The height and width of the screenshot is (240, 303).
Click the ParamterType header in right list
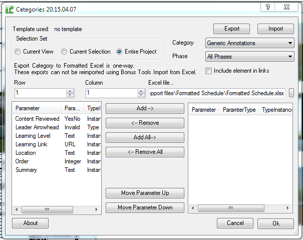pyautogui.click(x=239, y=110)
